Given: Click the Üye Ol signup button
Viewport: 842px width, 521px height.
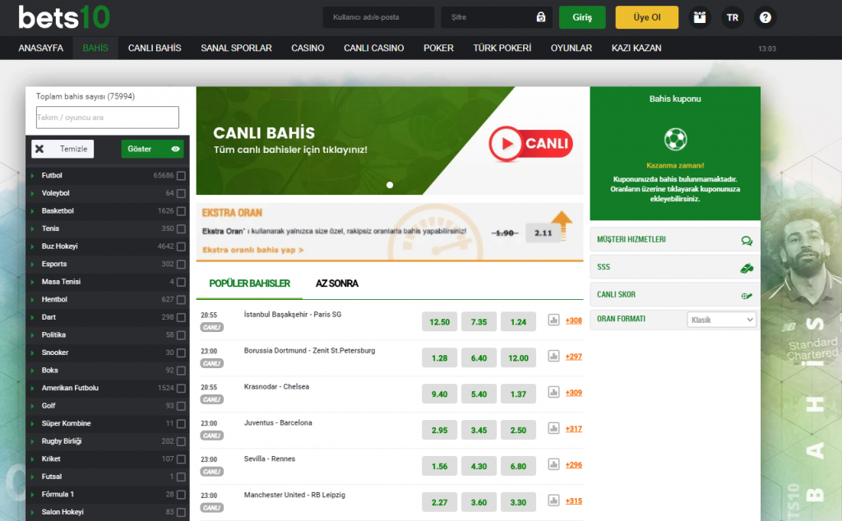Looking at the screenshot, I should point(646,17).
